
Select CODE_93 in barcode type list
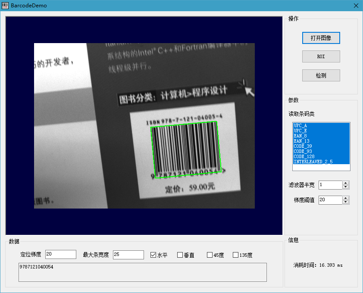(321, 151)
